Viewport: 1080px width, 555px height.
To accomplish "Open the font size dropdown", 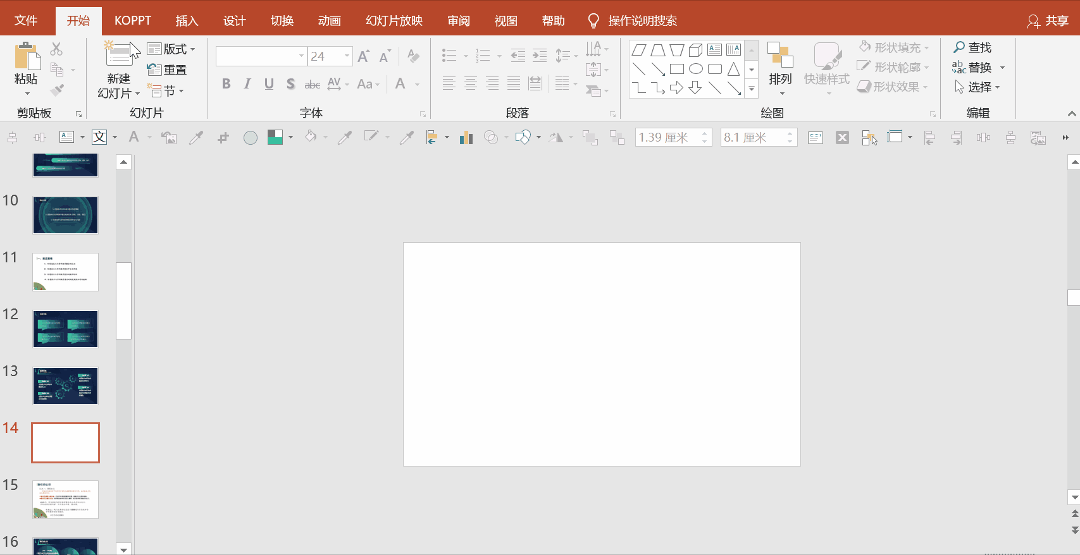I will (x=347, y=56).
